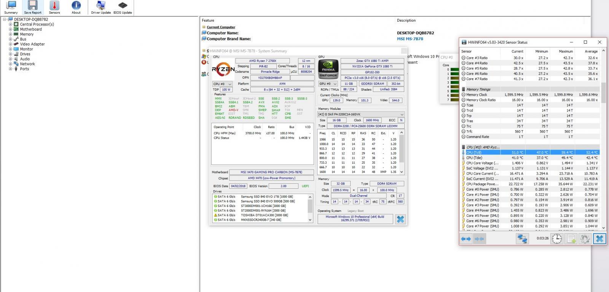The width and height of the screenshot is (609, 292).
Task: Click the BIOS version 2.00 field
Action: point(284,186)
